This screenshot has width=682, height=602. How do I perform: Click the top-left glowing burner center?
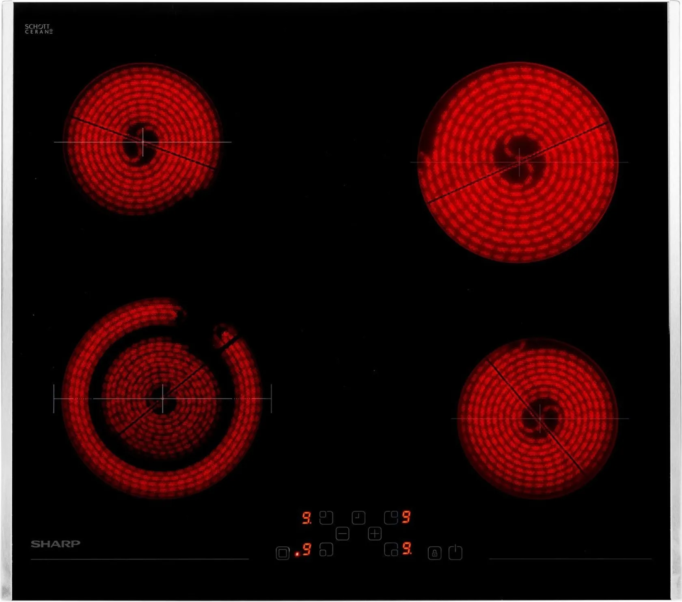pos(142,142)
